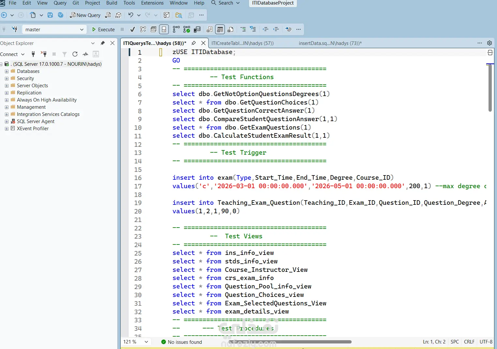Click the Include Live Query Statistics icon
The width and height of the screenshot is (497, 349).
point(186,29)
